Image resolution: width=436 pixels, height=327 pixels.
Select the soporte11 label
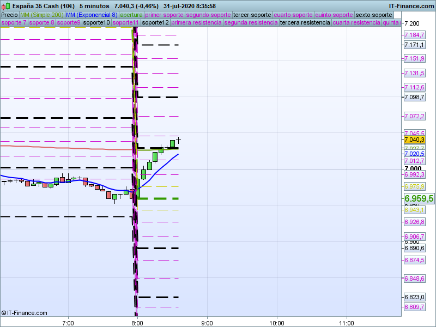point(126,22)
